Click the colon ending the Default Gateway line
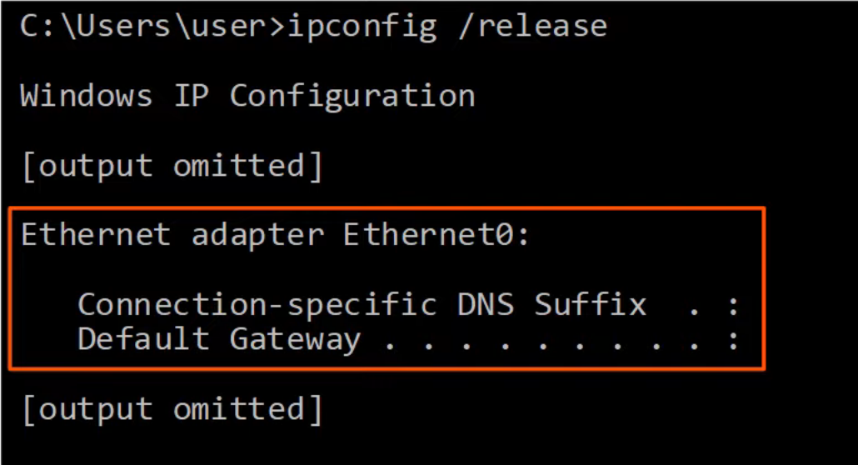The width and height of the screenshot is (858, 465). 733,340
